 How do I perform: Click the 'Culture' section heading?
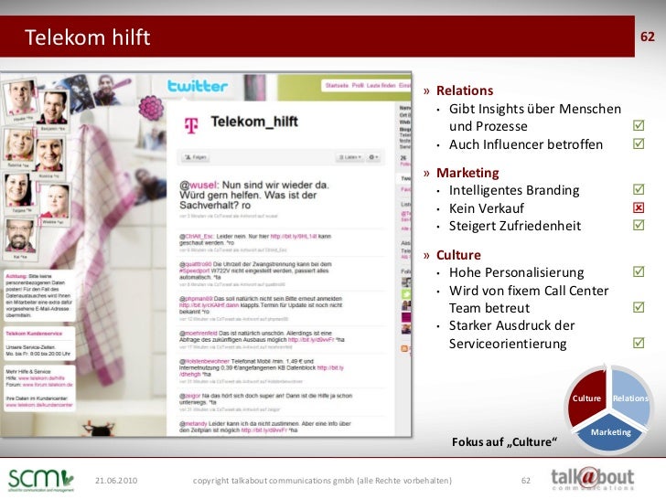[x=458, y=255]
